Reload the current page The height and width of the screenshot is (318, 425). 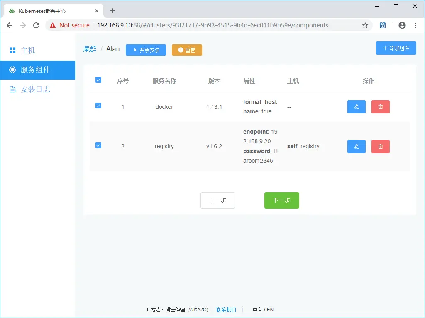coord(36,25)
